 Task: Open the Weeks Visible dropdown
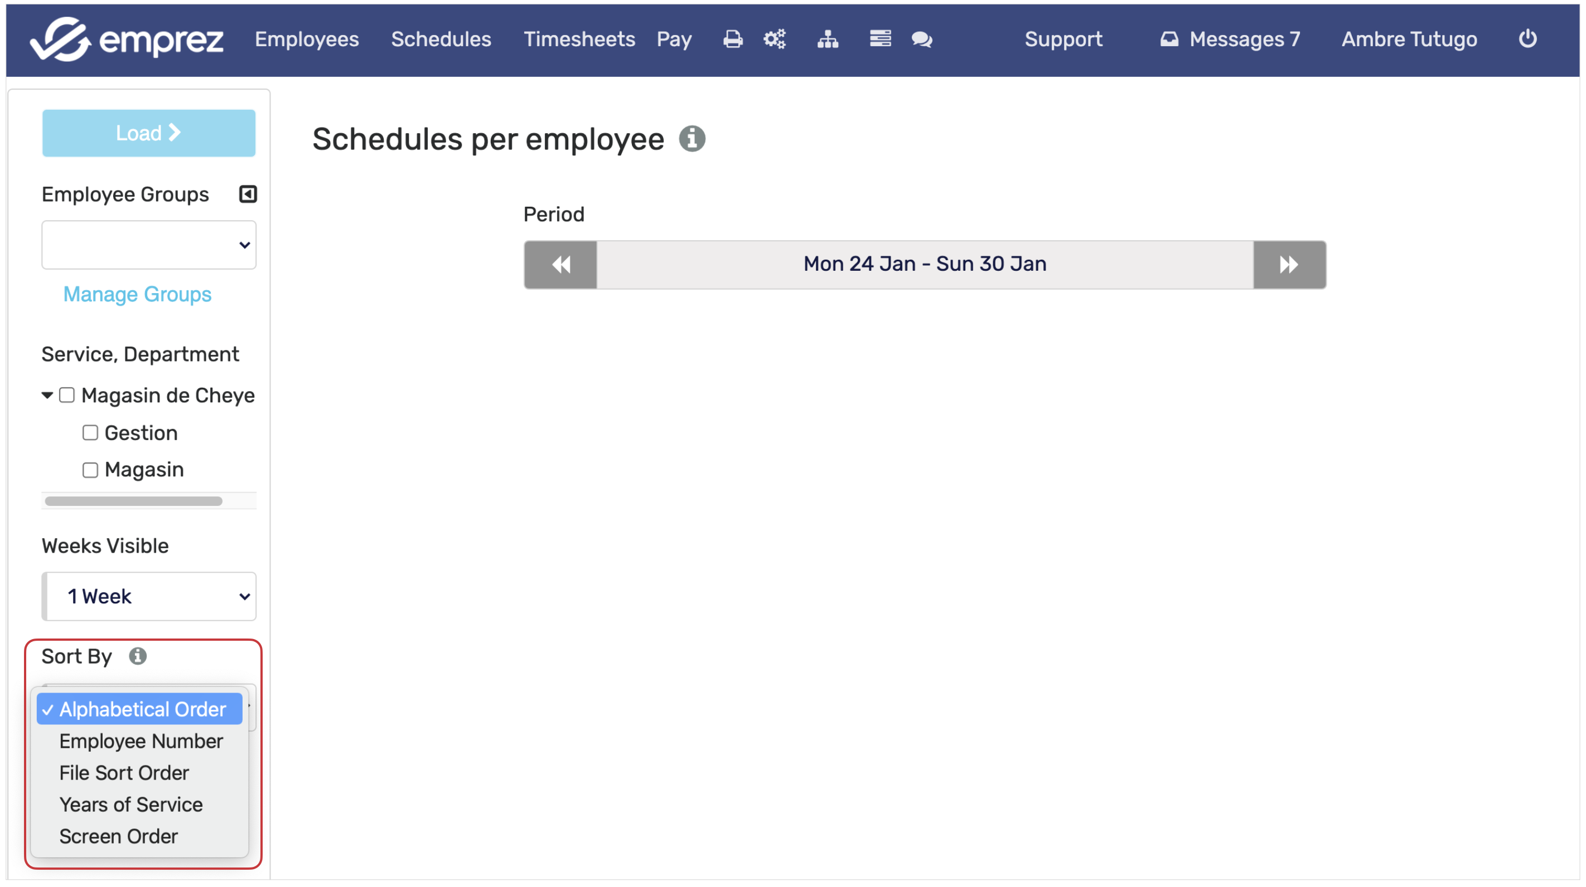click(x=148, y=597)
